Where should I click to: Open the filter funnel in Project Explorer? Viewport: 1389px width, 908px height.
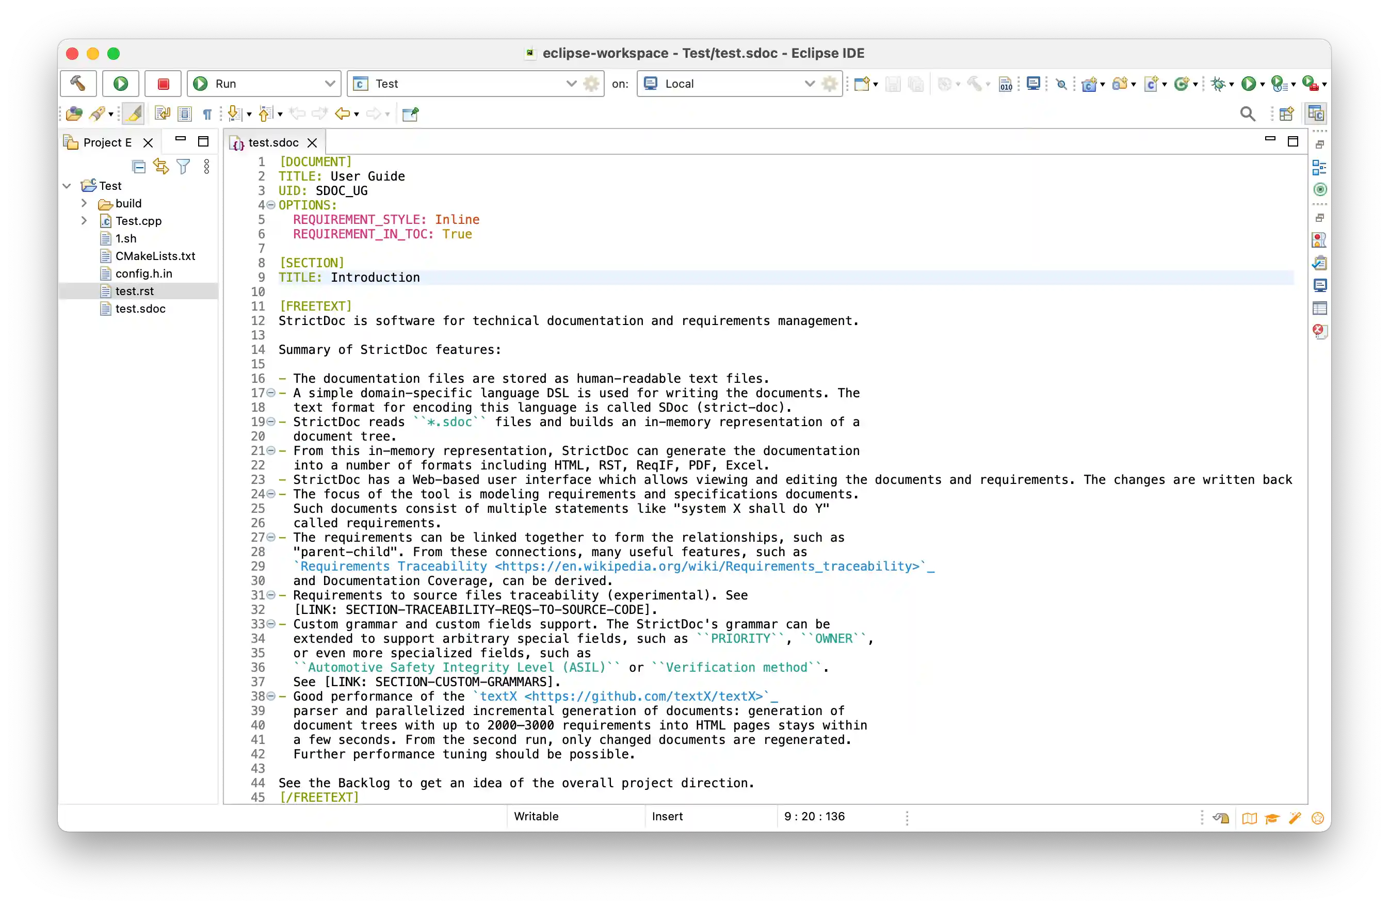tap(183, 167)
